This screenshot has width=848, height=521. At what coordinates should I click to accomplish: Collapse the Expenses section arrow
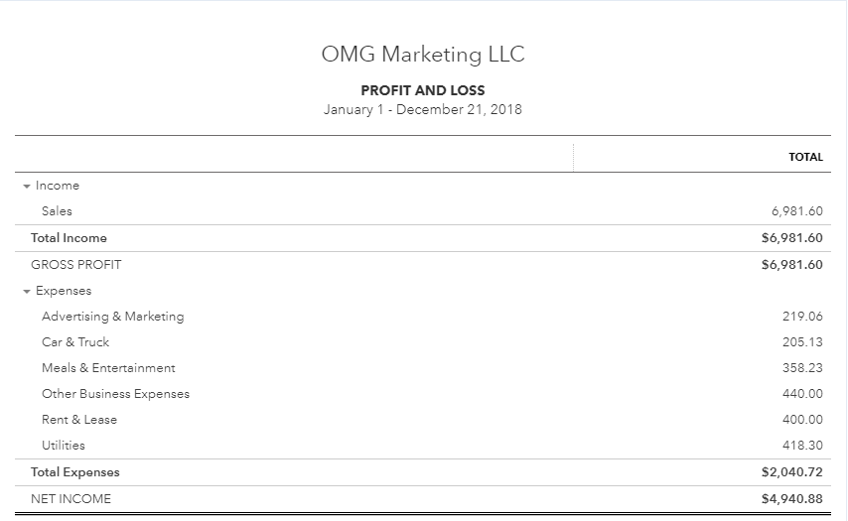tap(26, 292)
